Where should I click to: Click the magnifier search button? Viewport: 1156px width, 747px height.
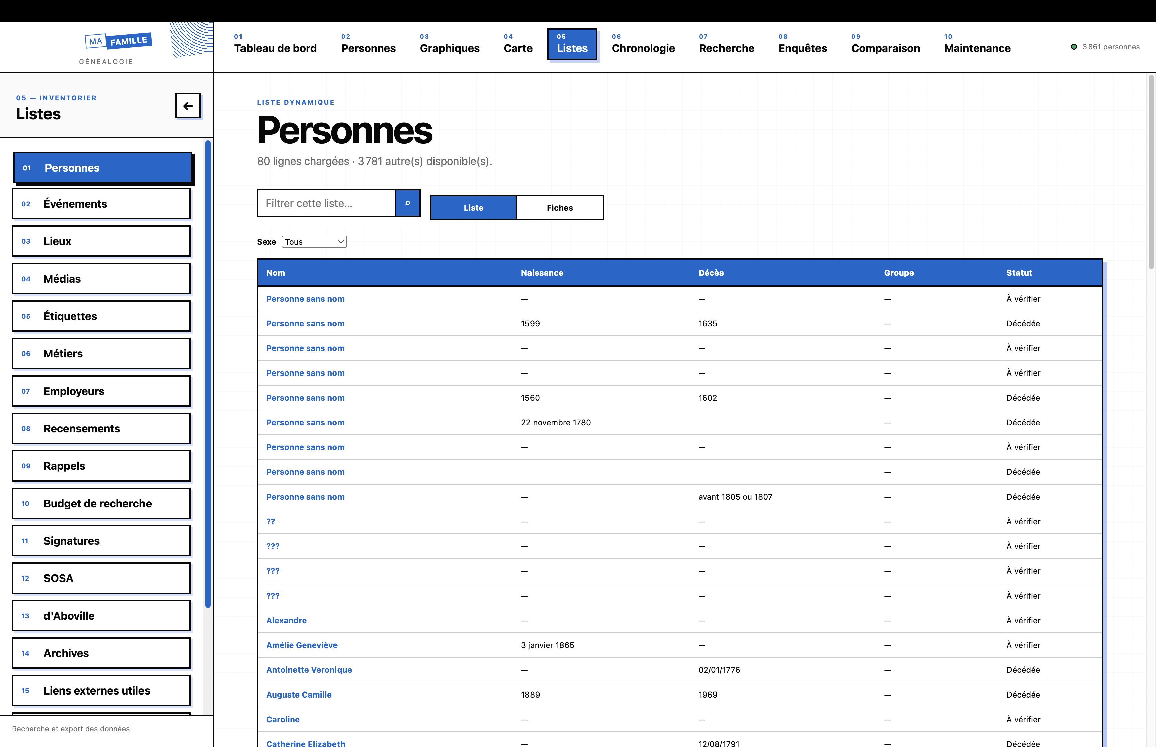[407, 203]
